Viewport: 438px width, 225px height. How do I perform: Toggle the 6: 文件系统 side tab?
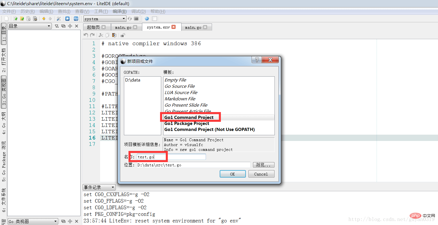[x=4, y=200]
